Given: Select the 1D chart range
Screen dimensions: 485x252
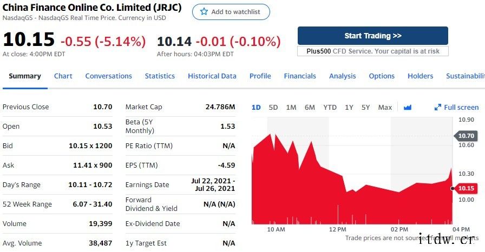Looking at the screenshot, I should pyautogui.click(x=256, y=107).
